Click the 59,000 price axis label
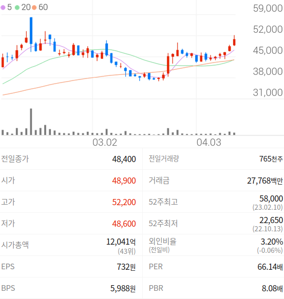 (x=268, y=8)
